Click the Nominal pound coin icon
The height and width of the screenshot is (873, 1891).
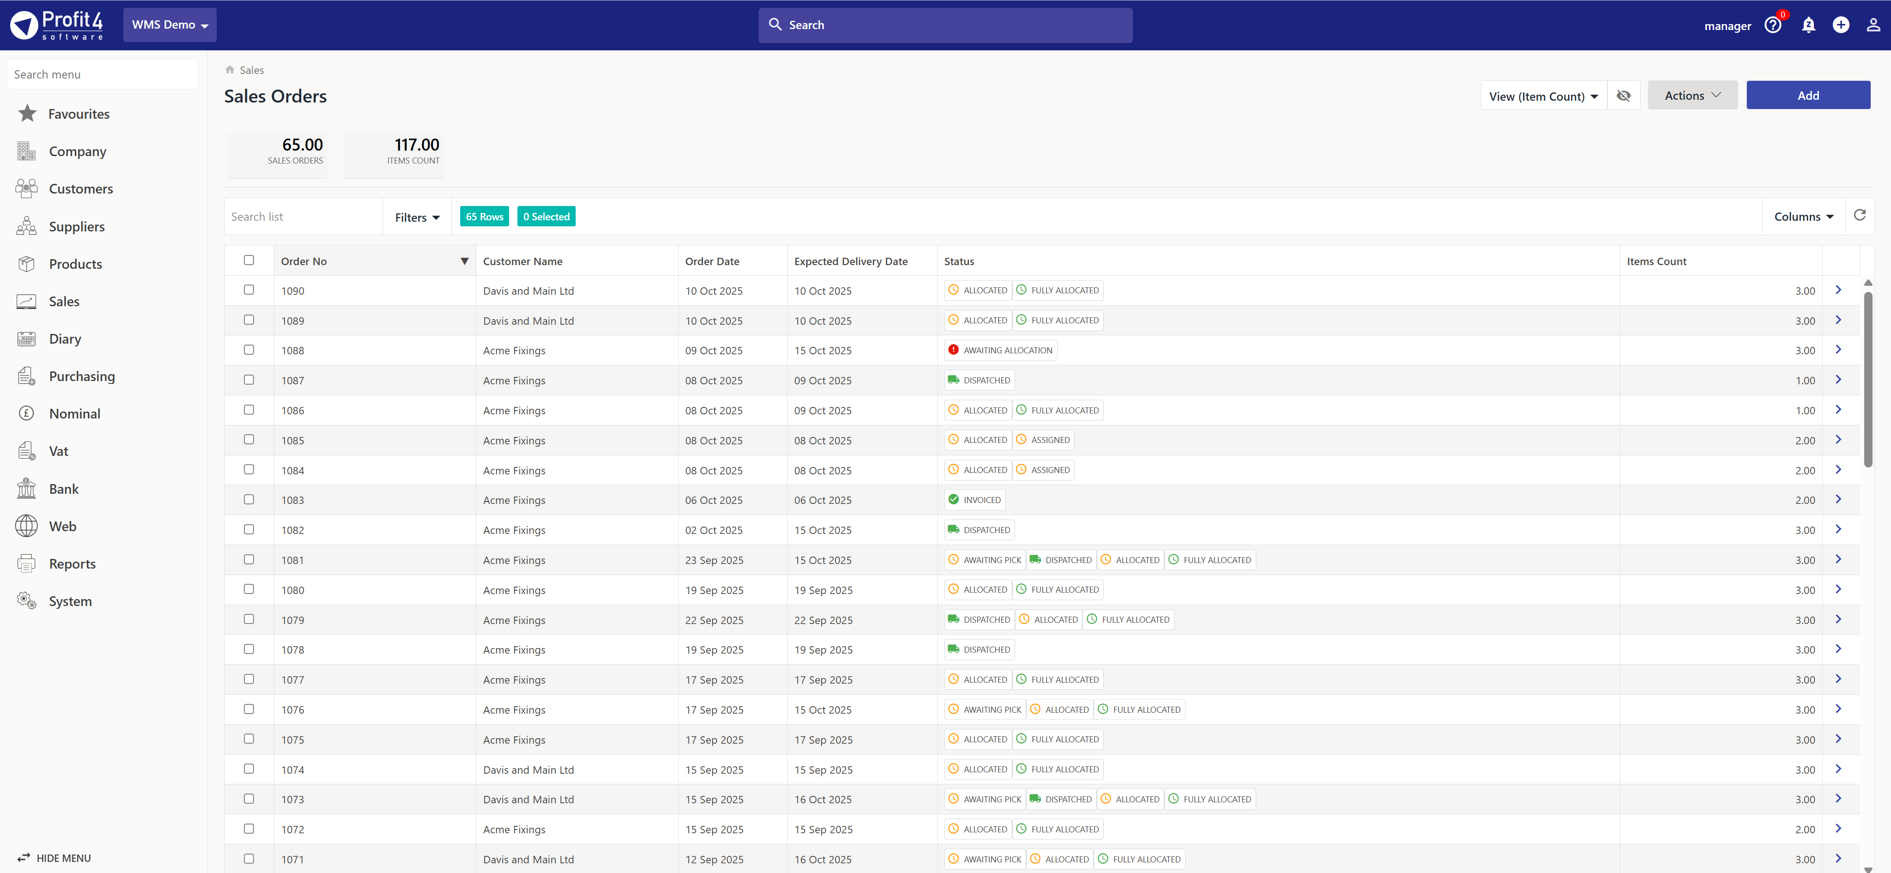pos(26,413)
